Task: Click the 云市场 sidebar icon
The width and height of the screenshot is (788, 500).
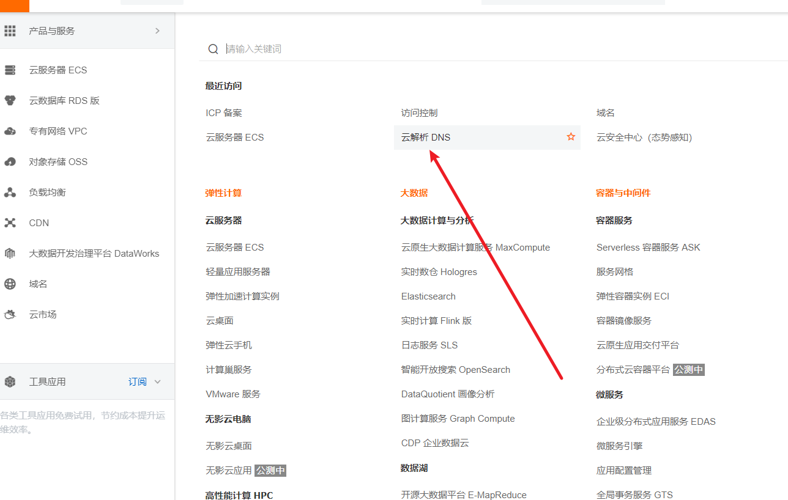Action: click(x=10, y=315)
